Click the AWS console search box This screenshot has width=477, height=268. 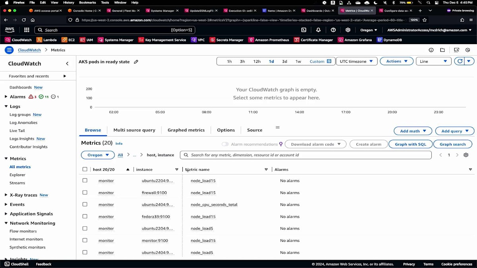tap(115, 30)
